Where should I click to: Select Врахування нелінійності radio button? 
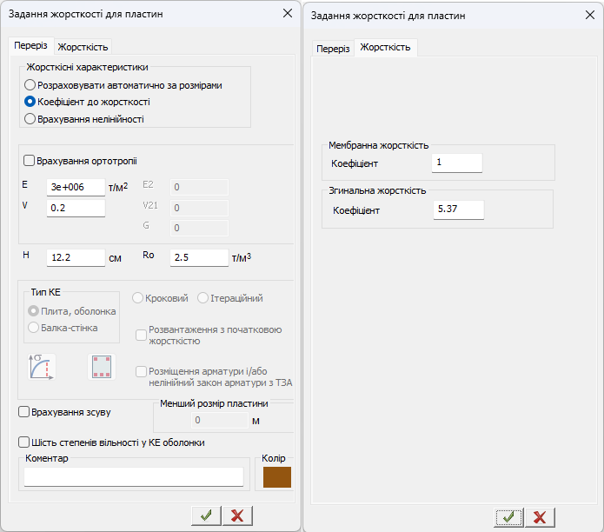(30, 119)
